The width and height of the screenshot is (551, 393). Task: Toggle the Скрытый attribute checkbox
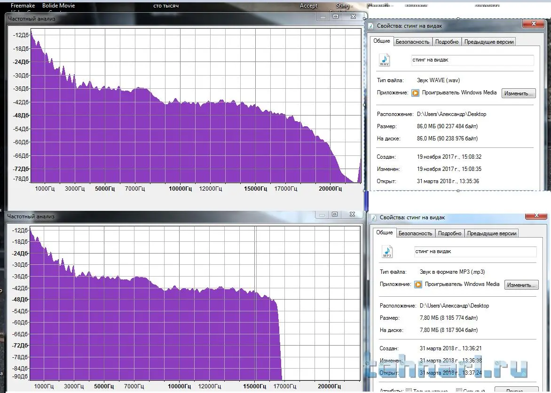coord(458,391)
